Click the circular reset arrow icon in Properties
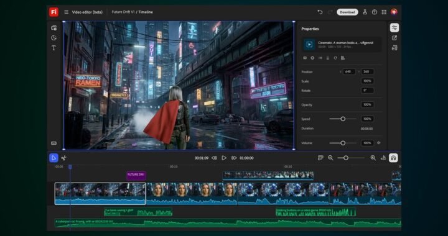448x236 pixels. tap(335, 58)
